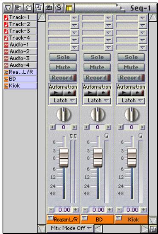Enable automation record on Kick strip
Screen dimensions: 158x234
[138, 93]
